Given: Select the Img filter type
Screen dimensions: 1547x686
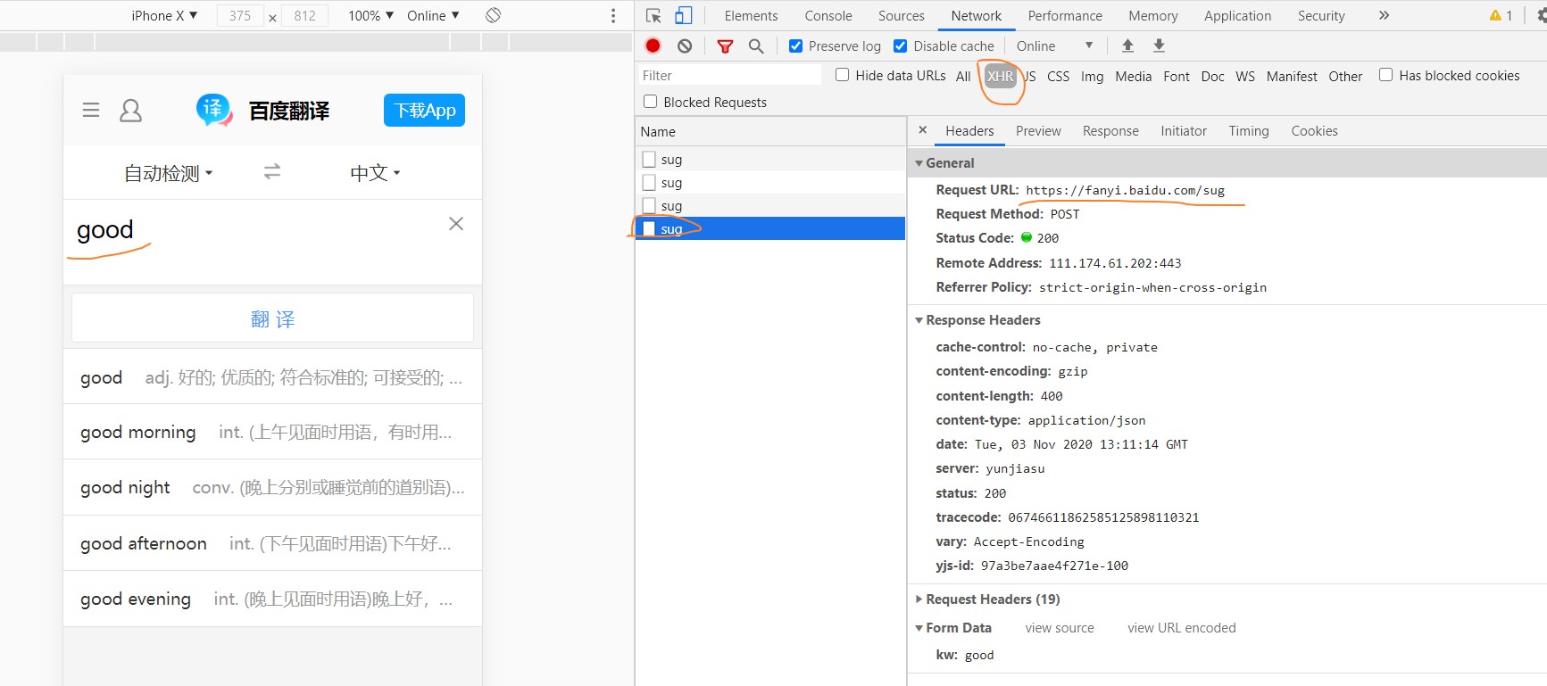Looking at the screenshot, I should pyautogui.click(x=1092, y=77).
